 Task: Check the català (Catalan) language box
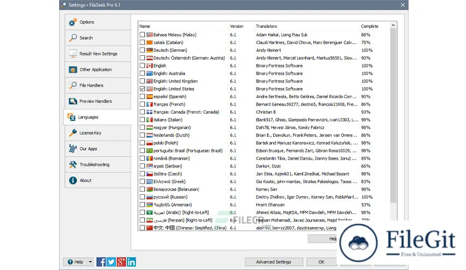pyautogui.click(x=142, y=42)
